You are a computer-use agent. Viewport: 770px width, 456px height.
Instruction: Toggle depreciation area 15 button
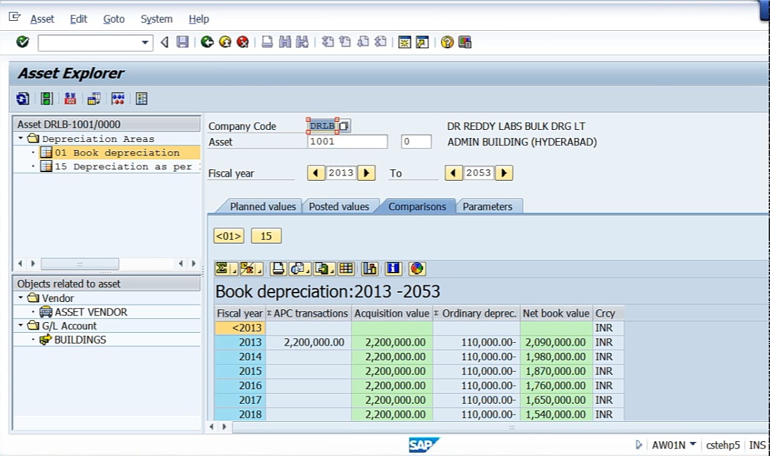pos(266,236)
